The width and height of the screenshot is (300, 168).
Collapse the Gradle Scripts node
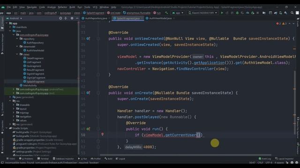7,128
